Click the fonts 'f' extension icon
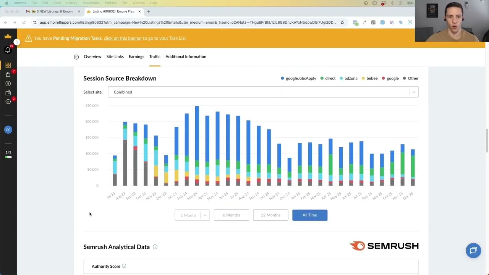 (x=373, y=23)
